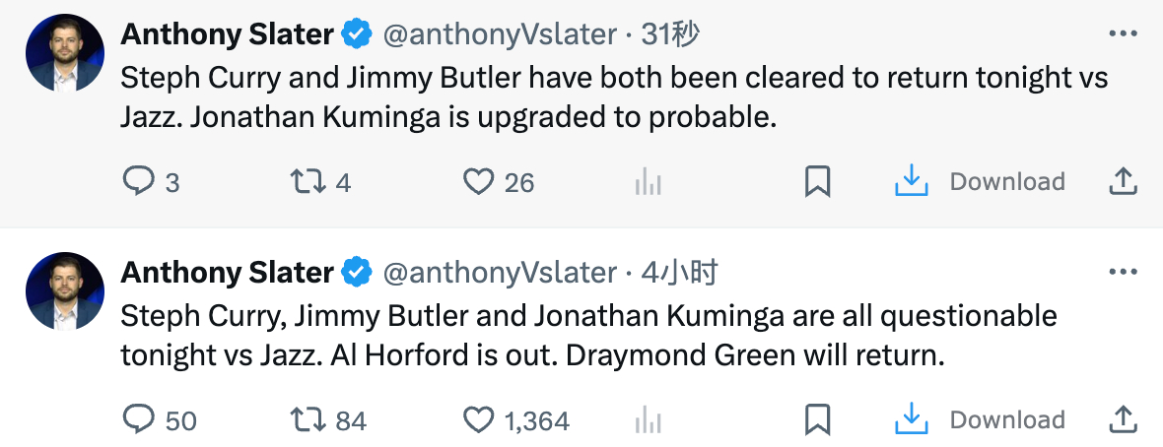Viewport: 1163px width, 447px height.
Task: Open Anthony Slater's avatar on first tweet
Action: [64, 54]
